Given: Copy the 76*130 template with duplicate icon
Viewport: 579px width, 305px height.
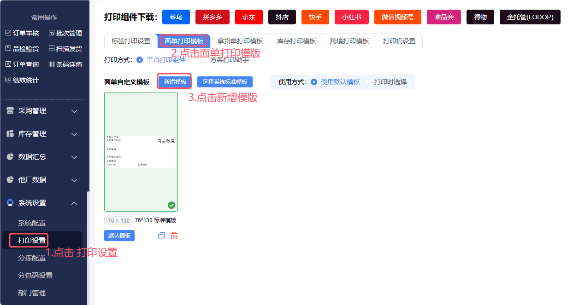Looking at the screenshot, I should [x=161, y=236].
